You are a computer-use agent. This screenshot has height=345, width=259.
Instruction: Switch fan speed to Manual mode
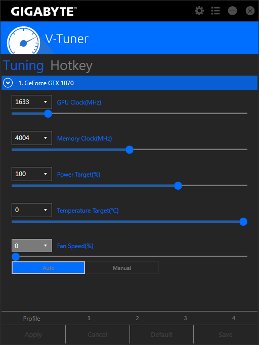coord(122,268)
